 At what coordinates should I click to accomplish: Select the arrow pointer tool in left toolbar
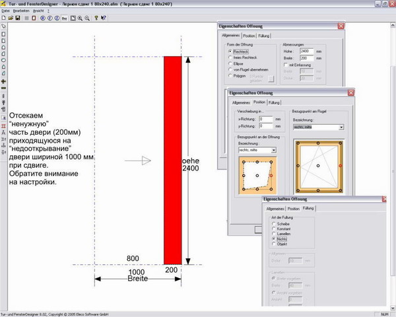pyautogui.click(x=4, y=27)
